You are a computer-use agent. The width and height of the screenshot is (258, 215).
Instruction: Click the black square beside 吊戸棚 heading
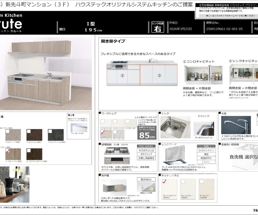pos(100,175)
